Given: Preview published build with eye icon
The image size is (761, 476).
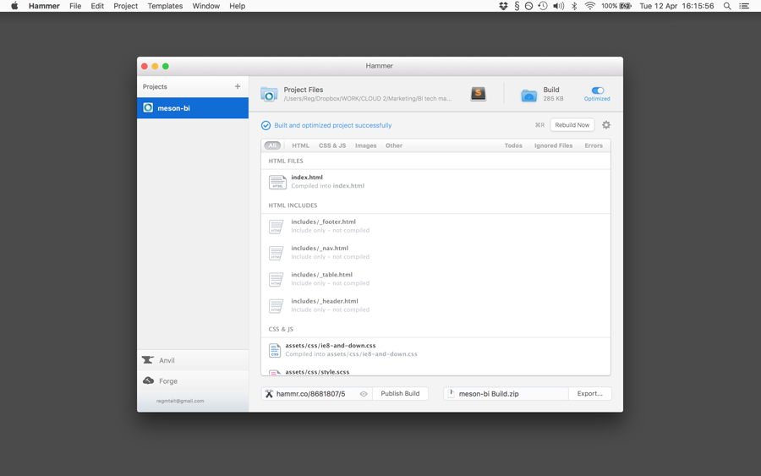Looking at the screenshot, I should point(364,394).
